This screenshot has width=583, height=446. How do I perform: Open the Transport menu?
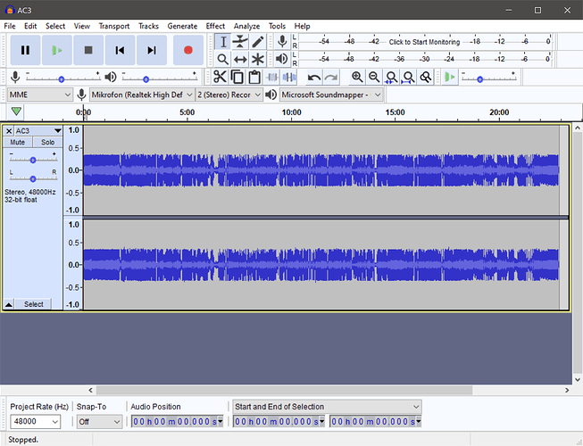114,26
